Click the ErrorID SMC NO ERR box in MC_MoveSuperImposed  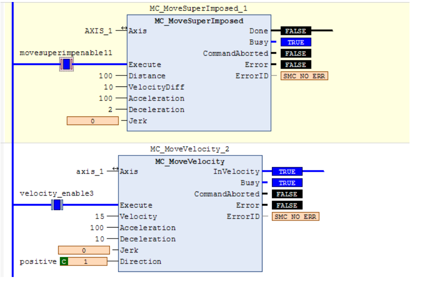coord(304,75)
